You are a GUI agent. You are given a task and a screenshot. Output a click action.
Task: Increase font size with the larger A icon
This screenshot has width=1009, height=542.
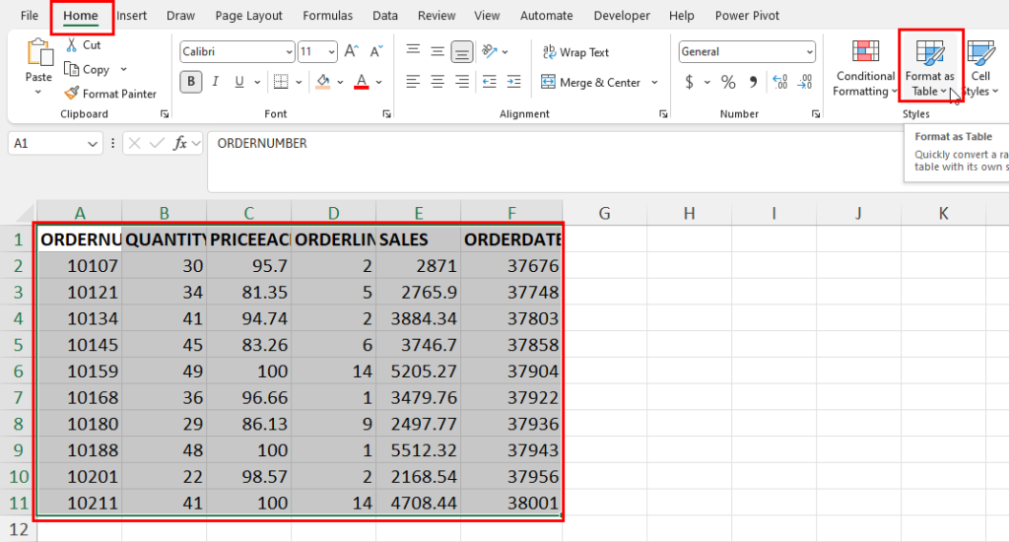(352, 51)
